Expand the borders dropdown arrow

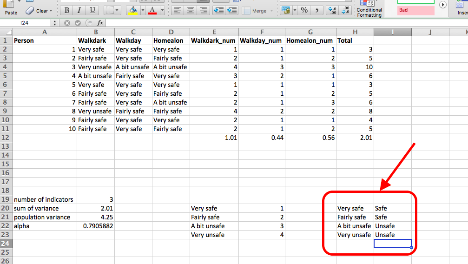click(118, 10)
